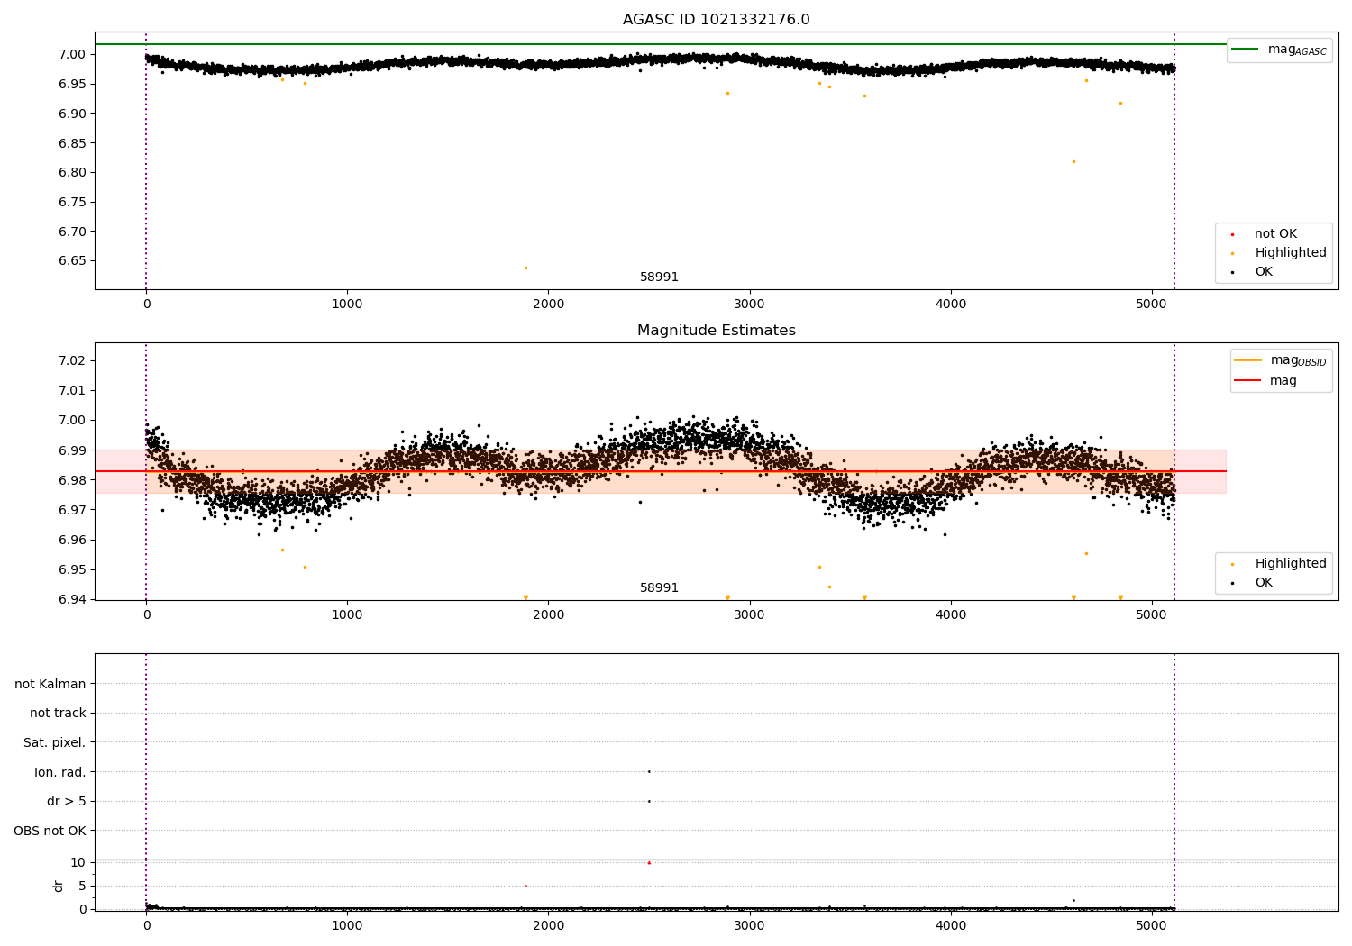
Task: Click the '6.65' y-axis tick label
Action: 70,261
